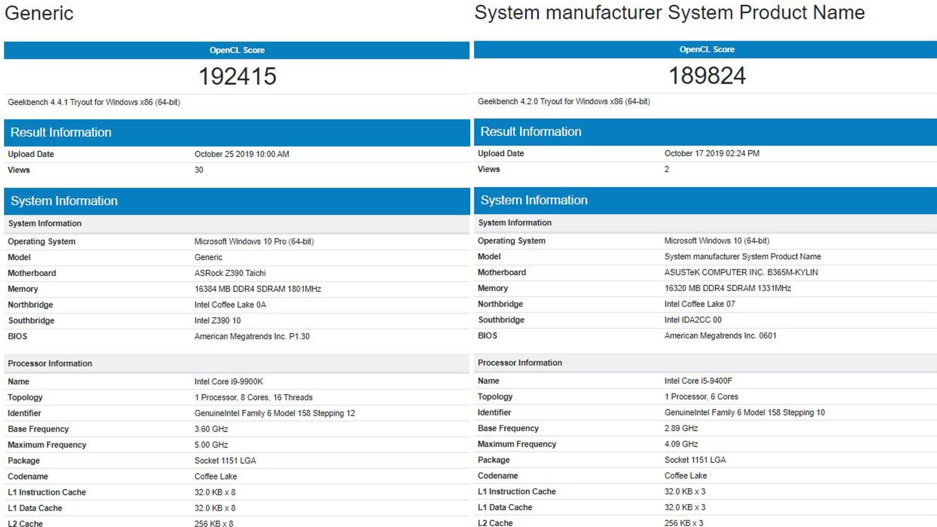Click the Model row value 'System manufacturer System Product Name'
The image size is (937, 527).
743,256
